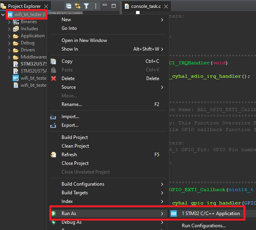Click the red Delete X icon
Image resolution: width=256 pixels, height=230 pixels.
[x=53, y=78]
